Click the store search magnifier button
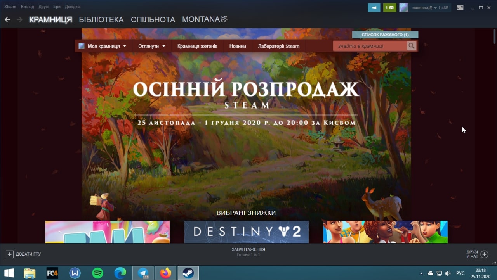The width and height of the screenshot is (497, 280). [411, 46]
